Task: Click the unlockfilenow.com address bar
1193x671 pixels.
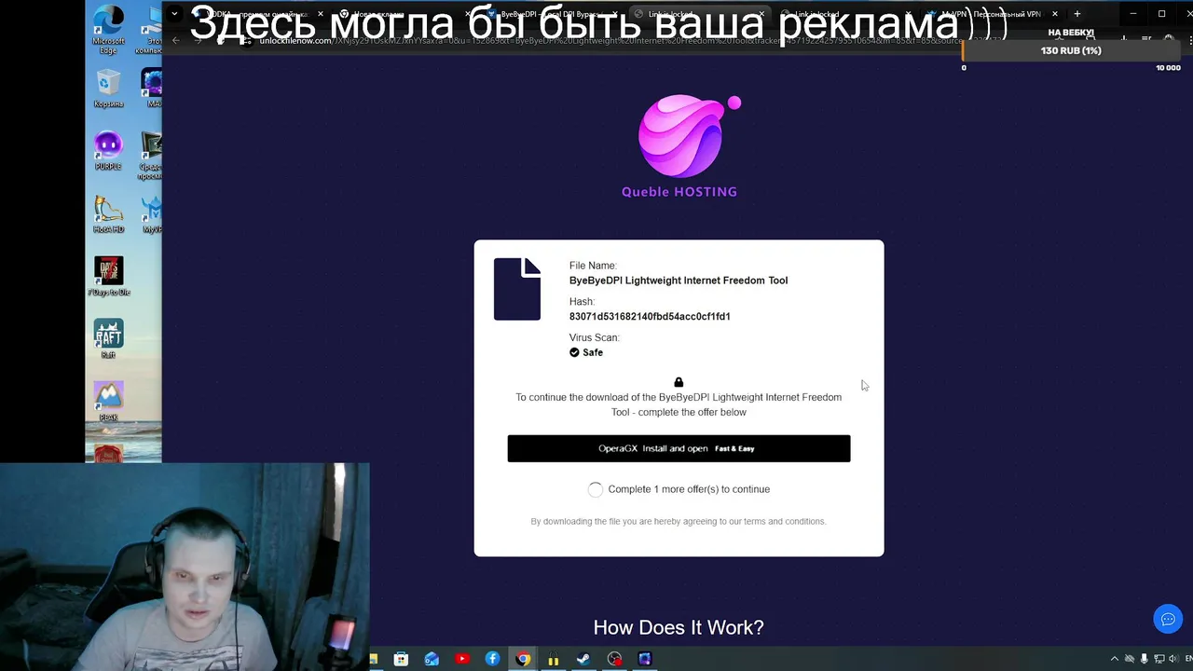Action: 606,41
